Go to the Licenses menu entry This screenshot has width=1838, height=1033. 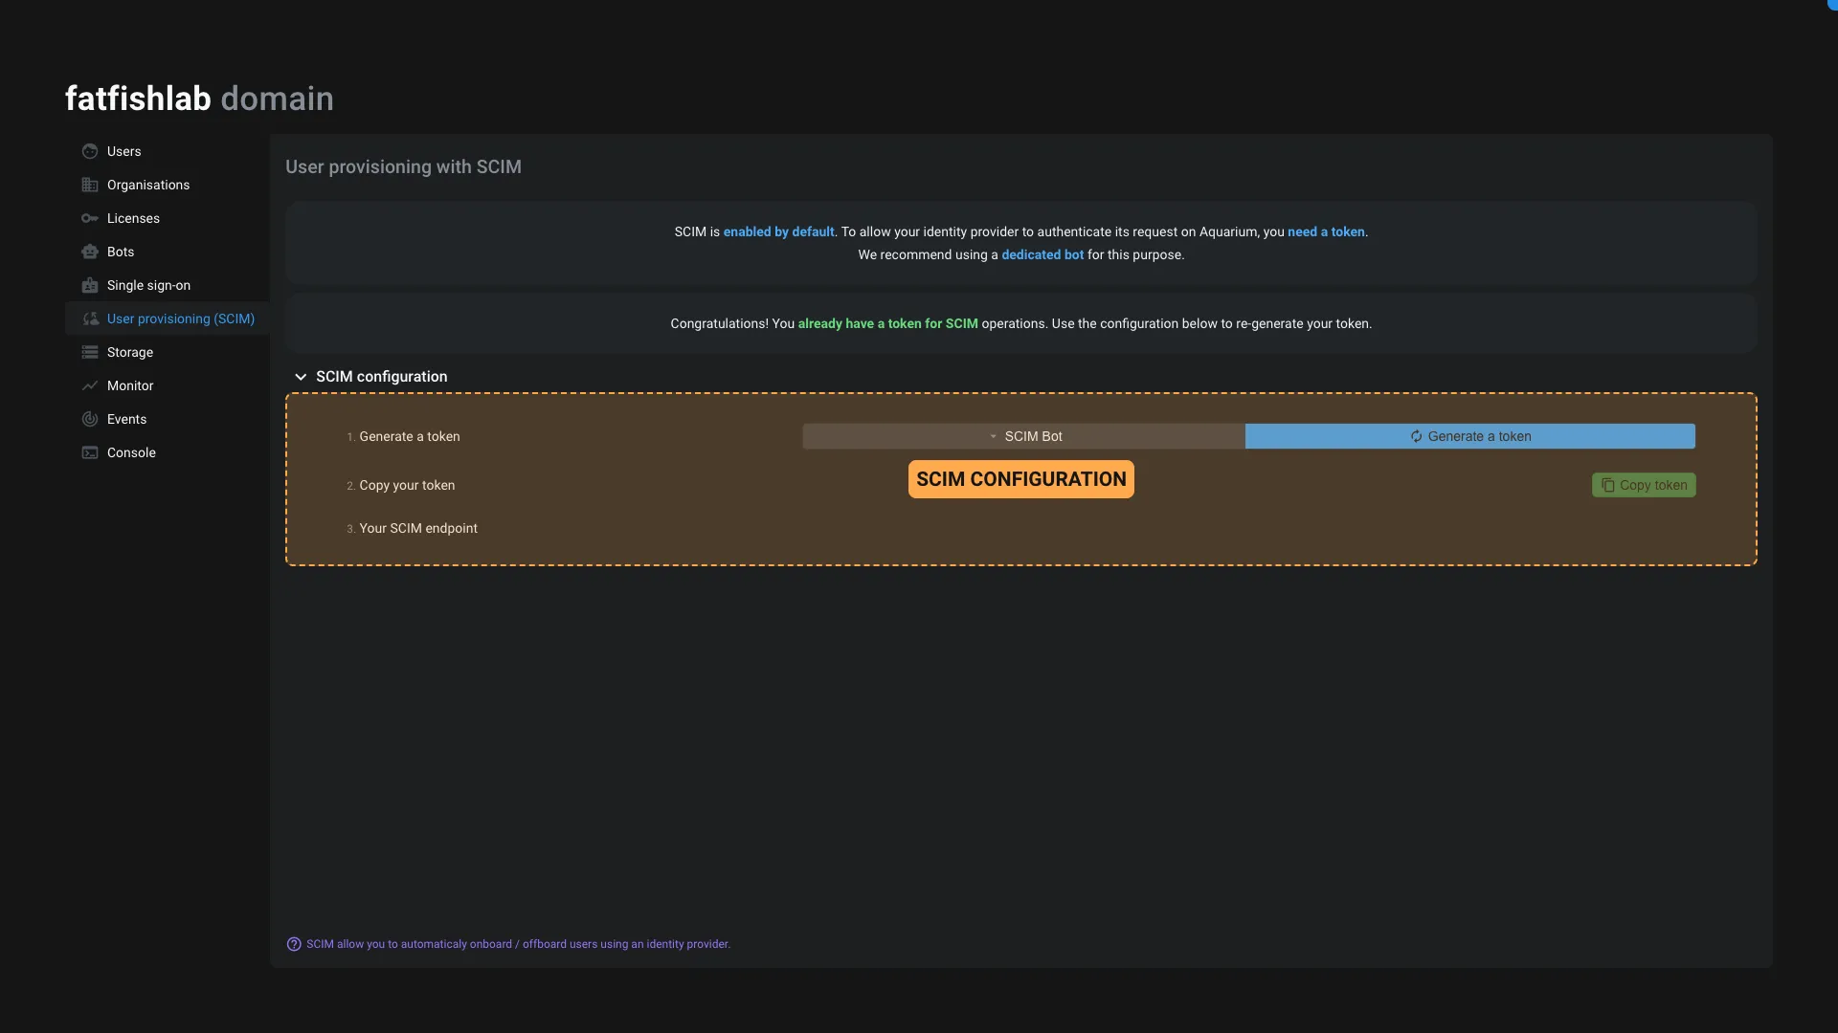coord(133,218)
